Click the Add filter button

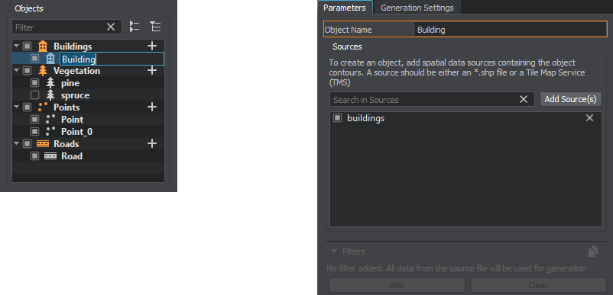(397, 285)
